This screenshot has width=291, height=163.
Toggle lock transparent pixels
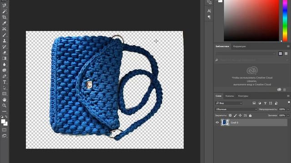(230, 115)
